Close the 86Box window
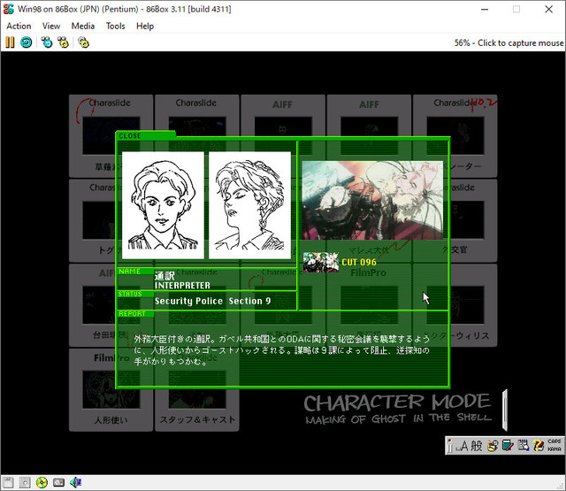 point(548,10)
